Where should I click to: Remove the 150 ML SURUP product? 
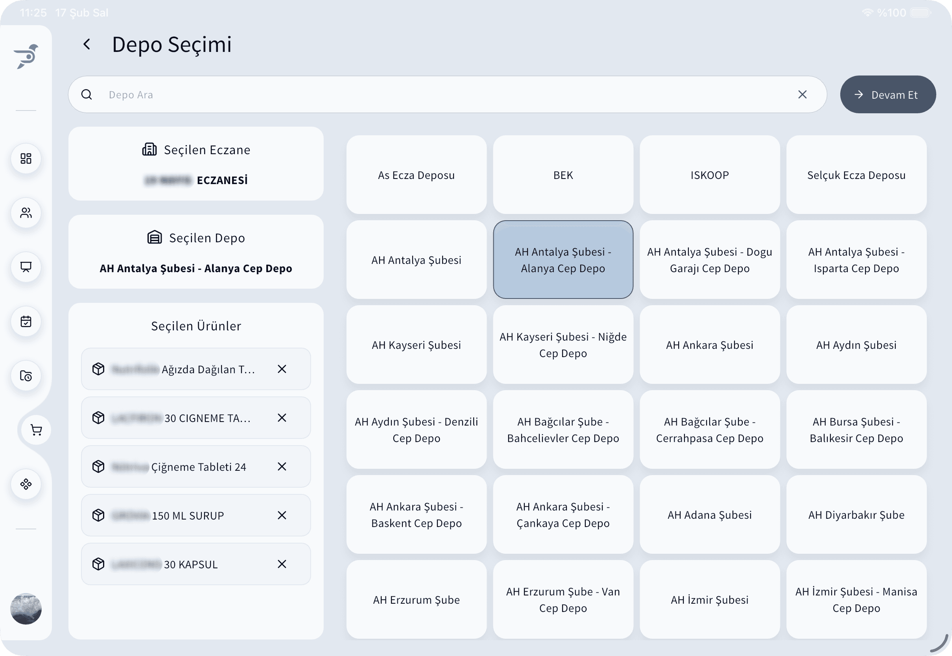(x=282, y=516)
